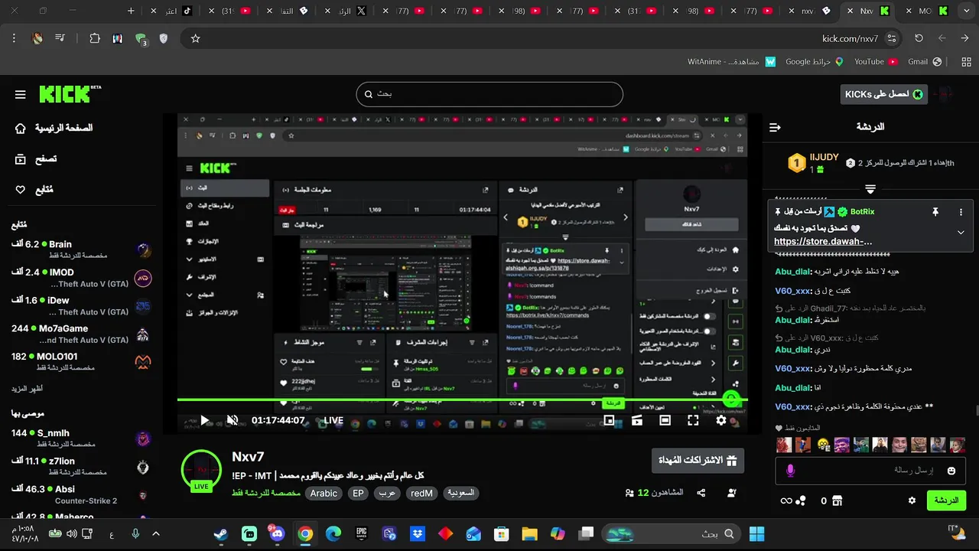Open Brain channel in sidebar
This screenshot has width=979, height=551.
(81, 249)
